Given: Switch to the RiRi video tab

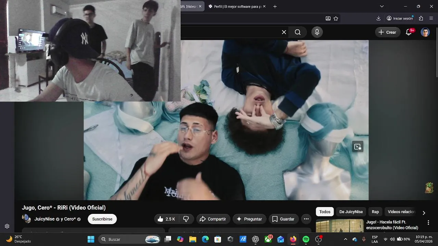Looking at the screenshot, I should (189, 6).
